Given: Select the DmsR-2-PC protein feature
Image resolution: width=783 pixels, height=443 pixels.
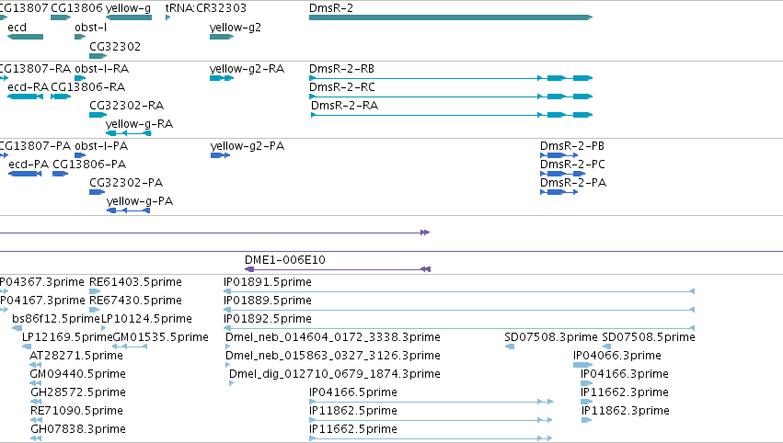Looking at the screenshot, I should [x=563, y=174].
